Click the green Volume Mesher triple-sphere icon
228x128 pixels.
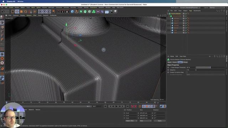pyautogui.click(x=94, y=11)
